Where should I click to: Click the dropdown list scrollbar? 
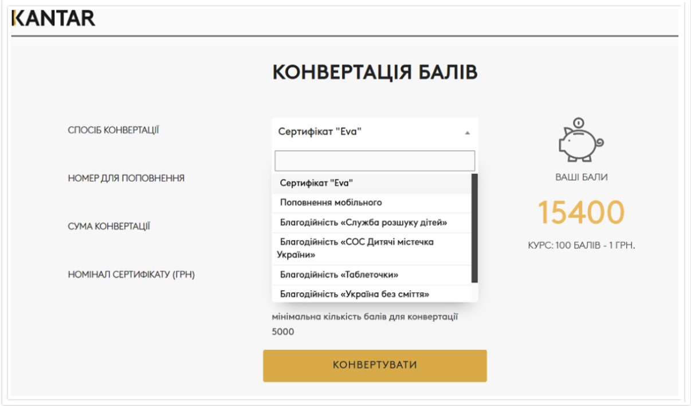[x=474, y=228]
